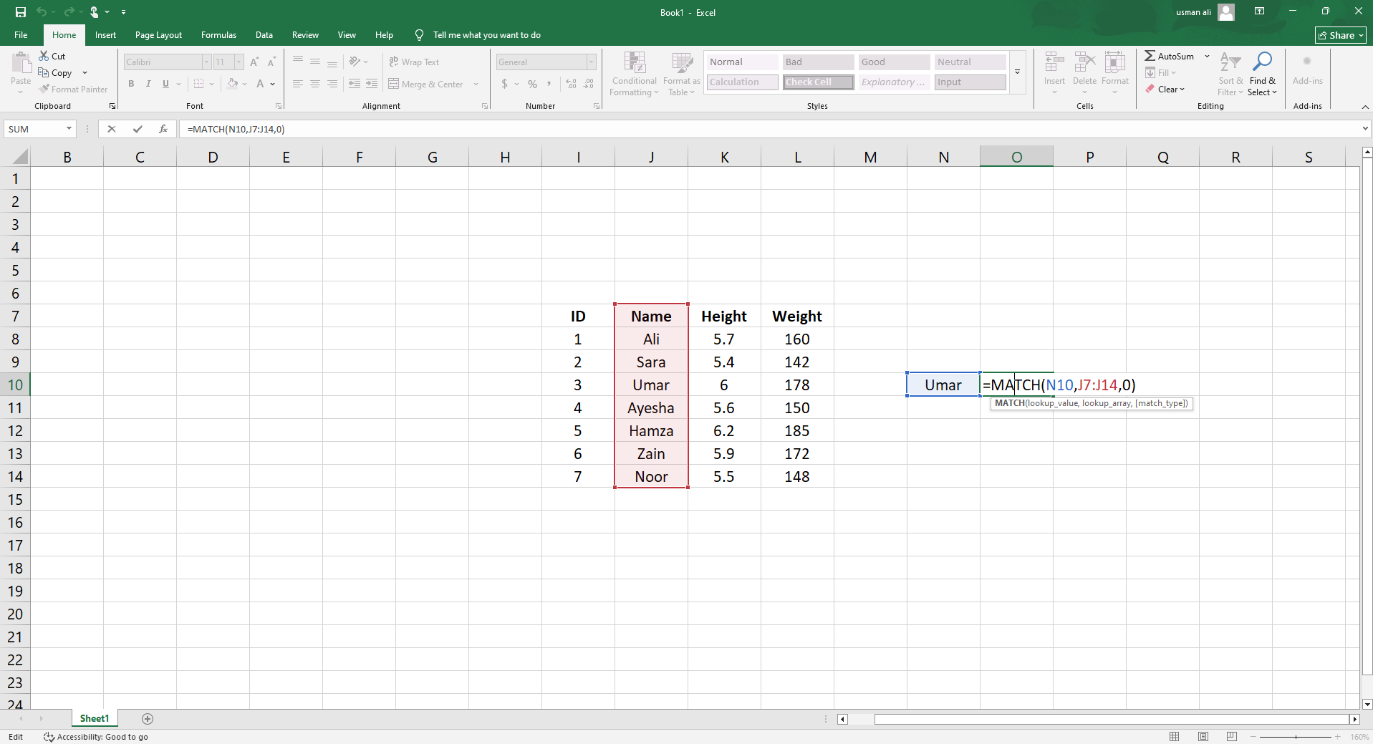1373x744 pixels.
Task: Toggle Middle Align vertical alignment
Action: (315, 62)
